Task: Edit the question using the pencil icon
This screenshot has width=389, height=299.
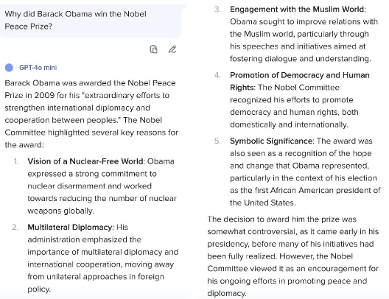Action: [172, 49]
